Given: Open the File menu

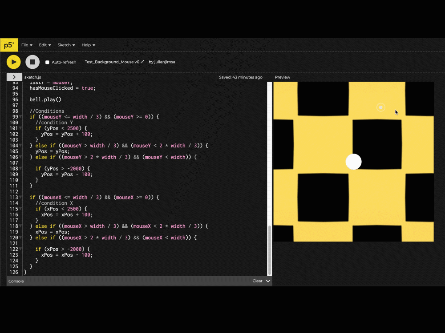Looking at the screenshot, I should 27,45.
